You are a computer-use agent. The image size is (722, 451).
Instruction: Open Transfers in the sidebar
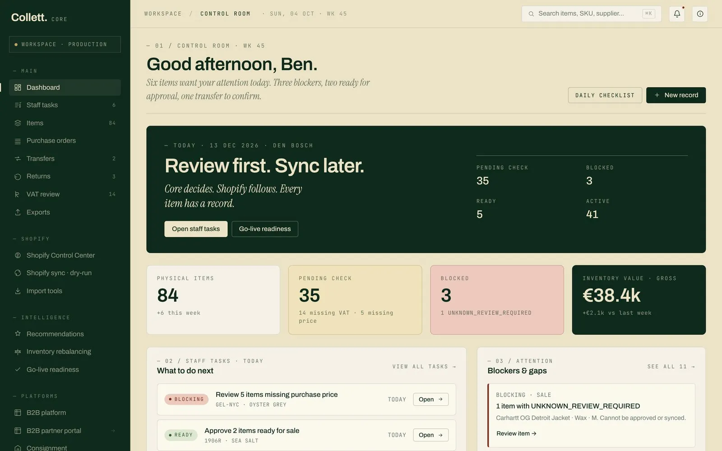coord(65,159)
